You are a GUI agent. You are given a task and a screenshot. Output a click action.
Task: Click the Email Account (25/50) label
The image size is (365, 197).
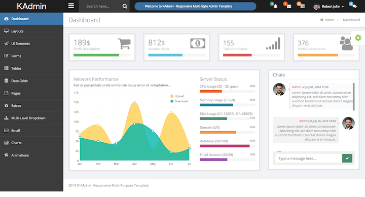click(216, 154)
